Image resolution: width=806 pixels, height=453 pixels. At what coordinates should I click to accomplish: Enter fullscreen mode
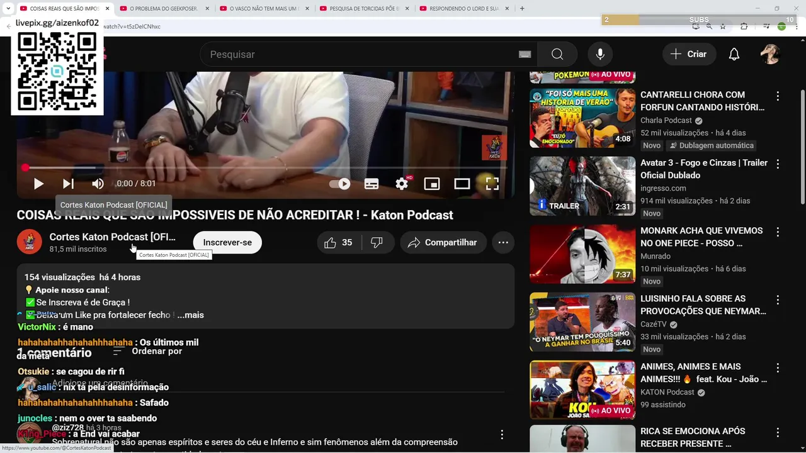(492, 184)
